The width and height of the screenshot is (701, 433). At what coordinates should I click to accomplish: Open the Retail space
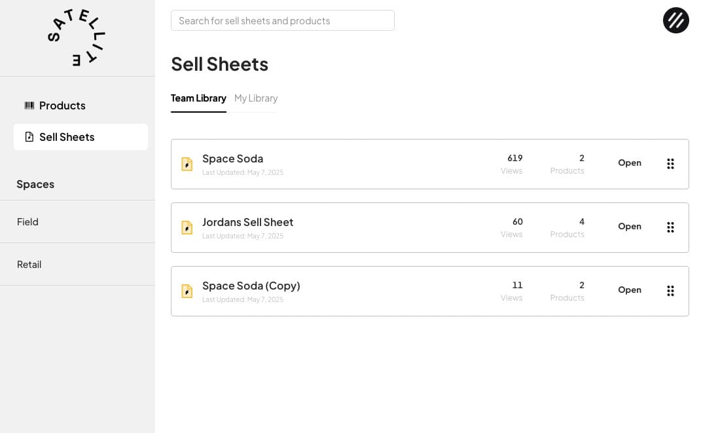click(29, 265)
